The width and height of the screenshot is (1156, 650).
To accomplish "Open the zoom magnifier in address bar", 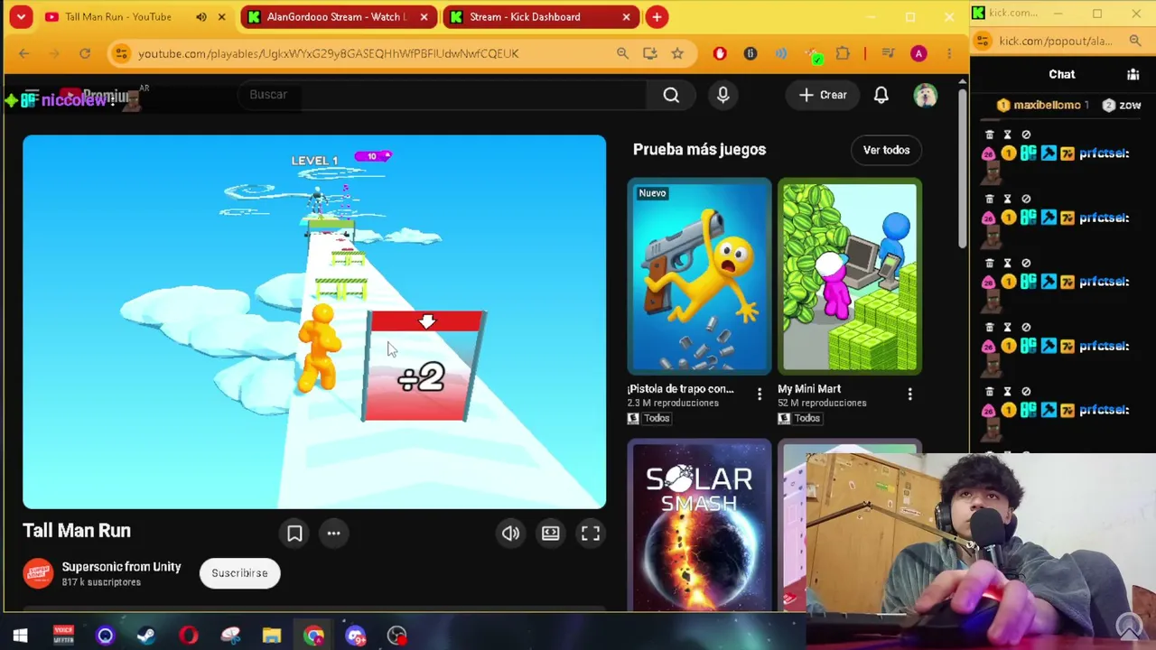I will 622,53.
